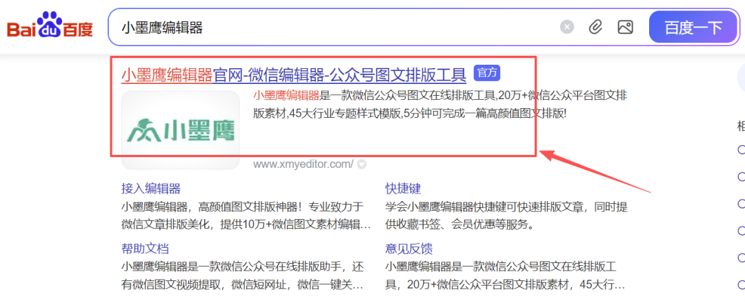Clear the search box with the X icon

(x=567, y=27)
